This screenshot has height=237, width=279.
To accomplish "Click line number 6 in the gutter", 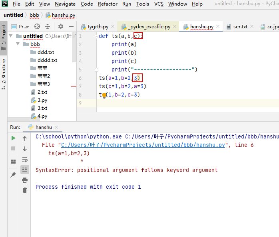I will click(80, 78).
